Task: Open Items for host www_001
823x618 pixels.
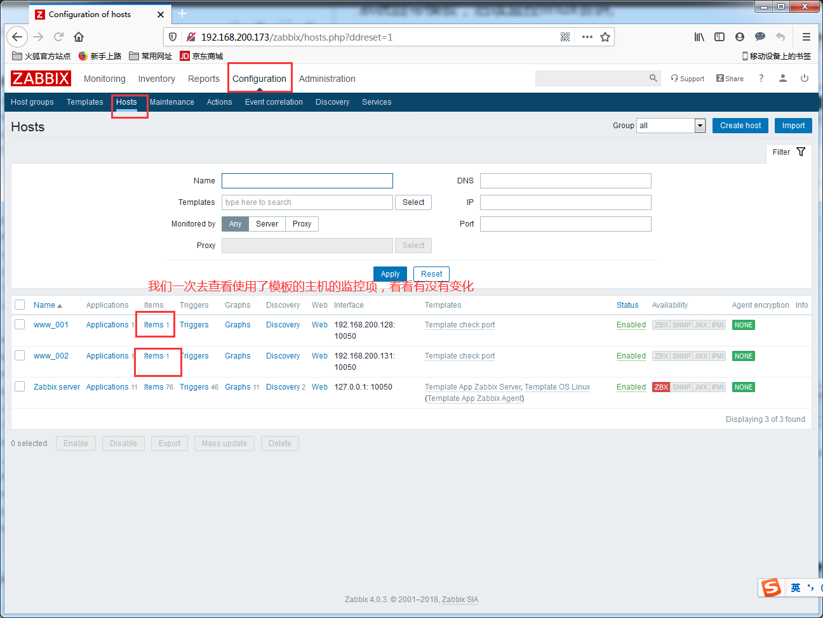Action: [x=154, y=325]
